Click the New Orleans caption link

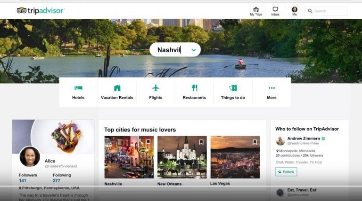click(170, 184)
